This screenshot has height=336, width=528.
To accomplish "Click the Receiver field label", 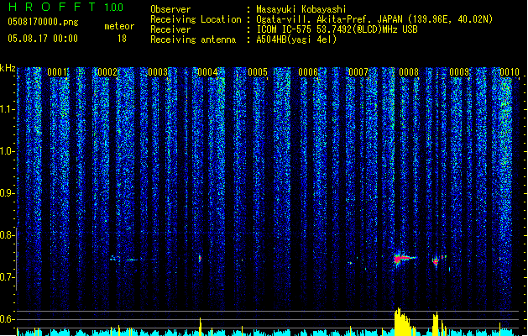I will 170,29.
